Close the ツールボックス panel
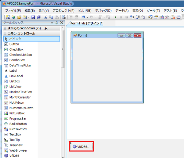The height and width of the screenshot is (158, 184). 62,23
